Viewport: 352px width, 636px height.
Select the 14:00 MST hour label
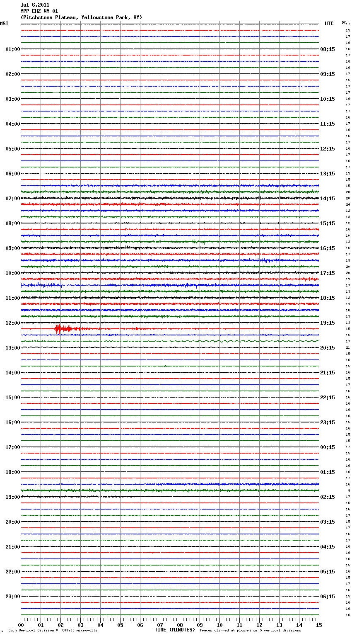13,373
